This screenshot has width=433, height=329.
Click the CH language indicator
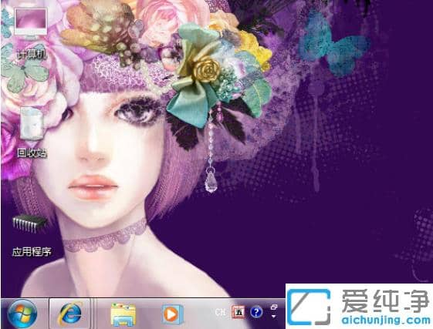click(x=220, y=312)
